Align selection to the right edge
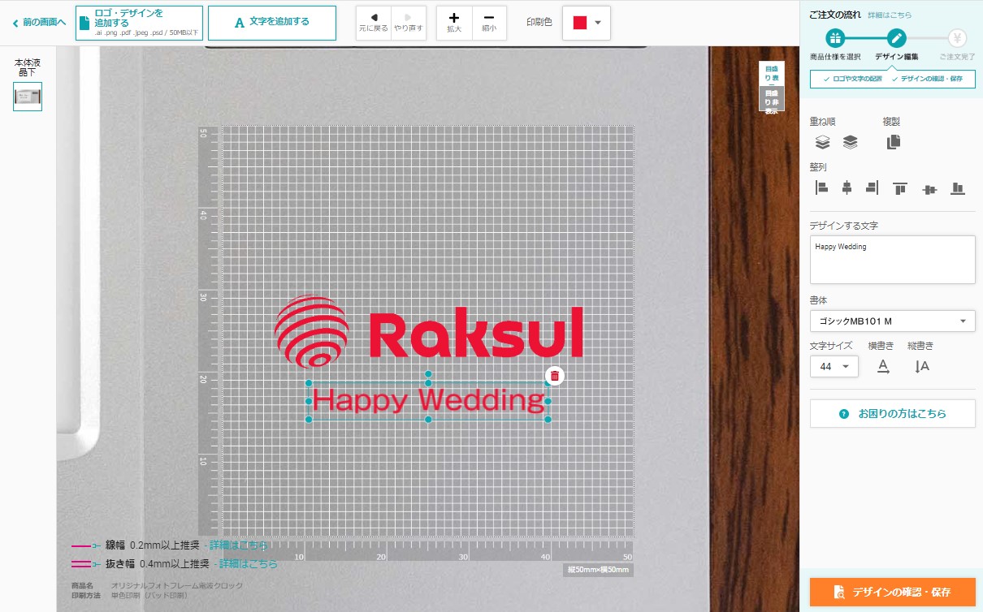The image size is (983, 612). pos(872,188)
